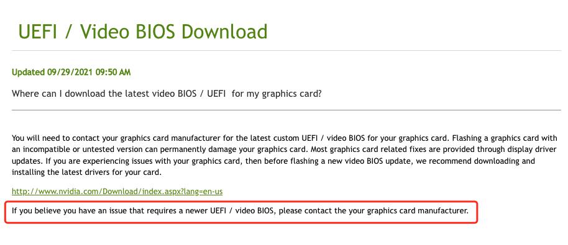Image resolution: width=568 pixels, height=245 pixels.
Task: Click the horizontal divider below the page title
Action: tap(286, 51)
